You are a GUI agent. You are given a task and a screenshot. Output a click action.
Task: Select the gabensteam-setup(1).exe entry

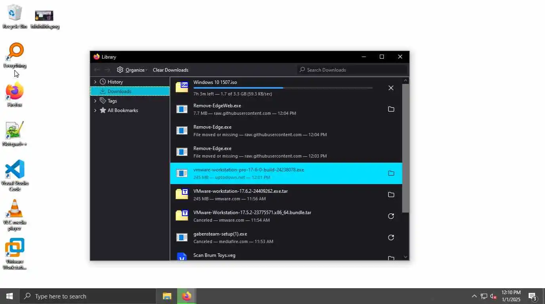286,237
